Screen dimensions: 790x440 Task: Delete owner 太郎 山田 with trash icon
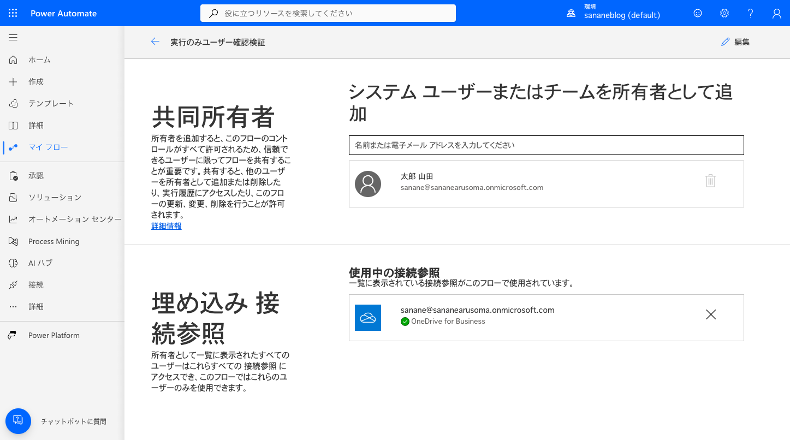click(x=710, y=181)
